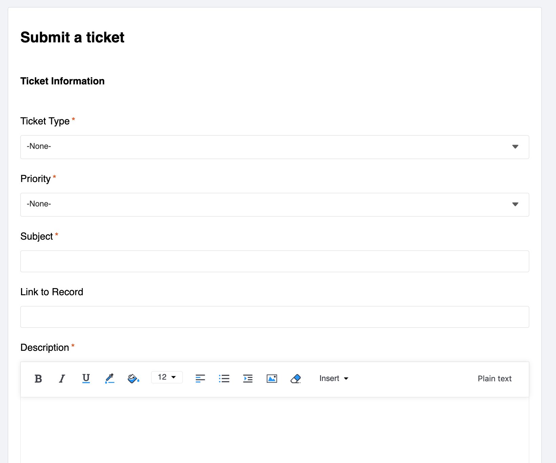Click the Ticket Type dropdown arrow
The height and width of the screenshot is (463, 556).
pos(515,147)
